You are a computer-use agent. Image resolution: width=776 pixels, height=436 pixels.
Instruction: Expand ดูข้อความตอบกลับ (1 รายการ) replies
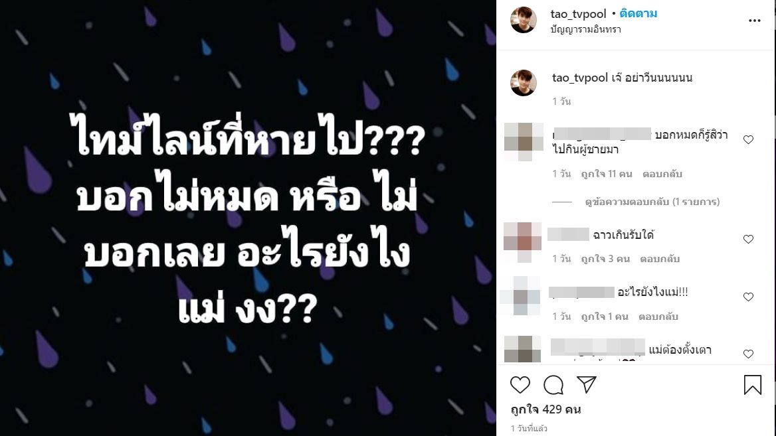click(652, 202)
